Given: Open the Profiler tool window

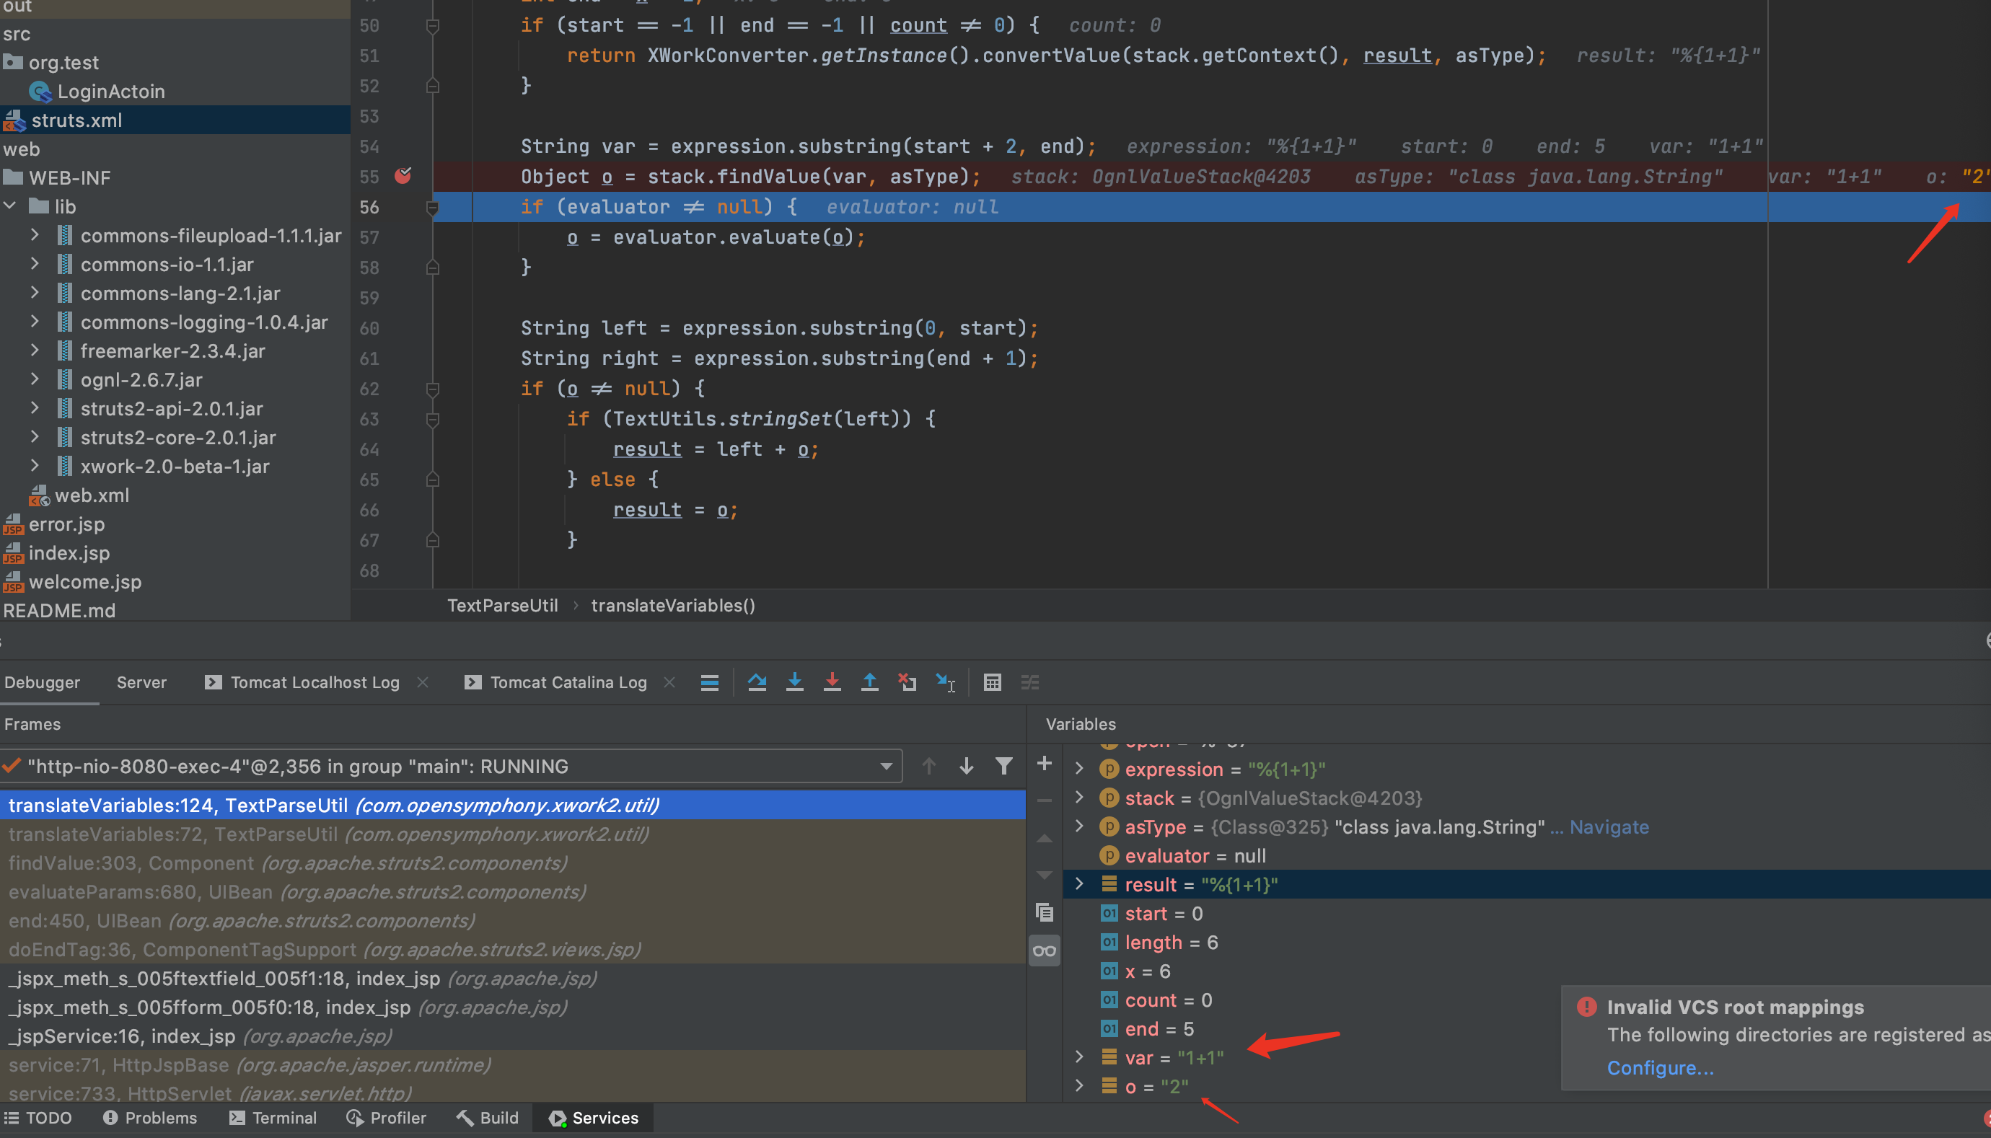Looking at the screenshot, I should 386,1118.
